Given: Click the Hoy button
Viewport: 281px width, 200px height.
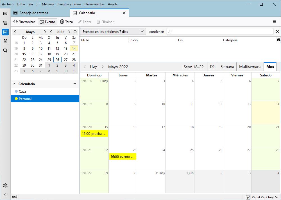Looking at the screenshot, I should tap(93, 67).
